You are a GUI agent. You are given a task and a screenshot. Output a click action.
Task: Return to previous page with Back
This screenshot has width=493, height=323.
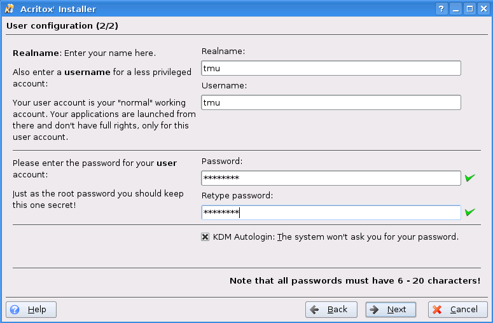(331, 310)
